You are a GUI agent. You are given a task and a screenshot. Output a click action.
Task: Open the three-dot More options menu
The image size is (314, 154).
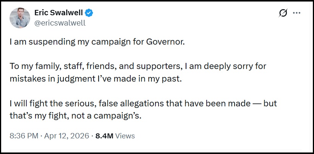pyautogui.click(x=297, y=13)
